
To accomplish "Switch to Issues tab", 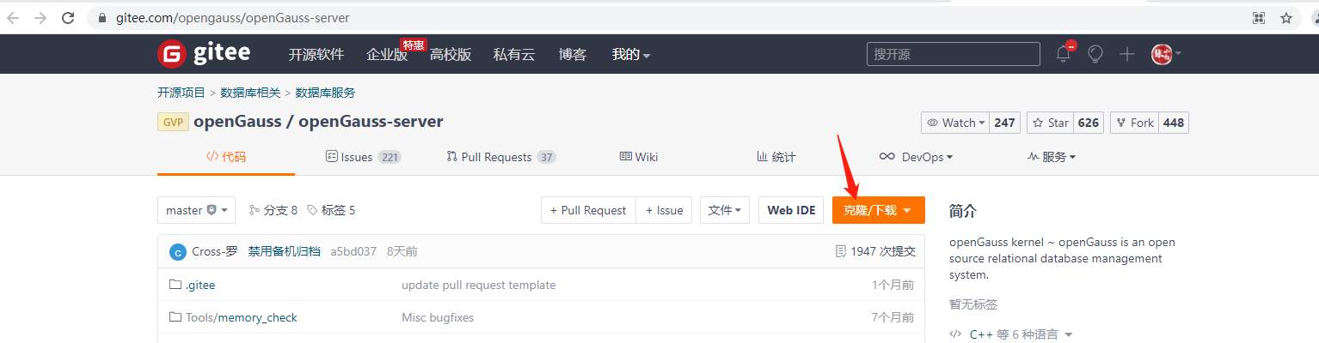I will click(363, 157).
